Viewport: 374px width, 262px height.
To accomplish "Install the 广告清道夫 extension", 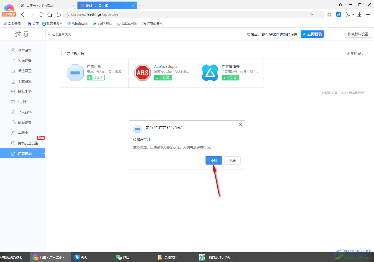I will [230, 78].
